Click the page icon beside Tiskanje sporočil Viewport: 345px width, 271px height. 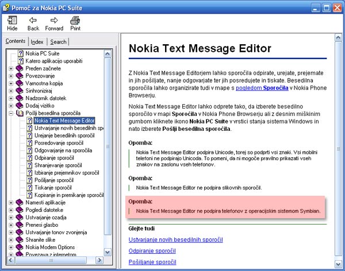(x=29, y=188)
